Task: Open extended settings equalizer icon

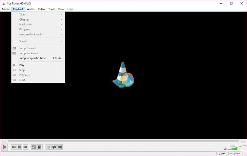Action: point(40,147)
